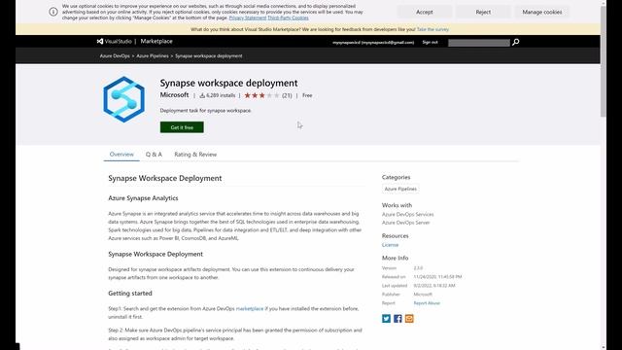This screenshot has height=350, width=622.
Task: Share the extension on Facebook
Action: [x=397, y=319]
